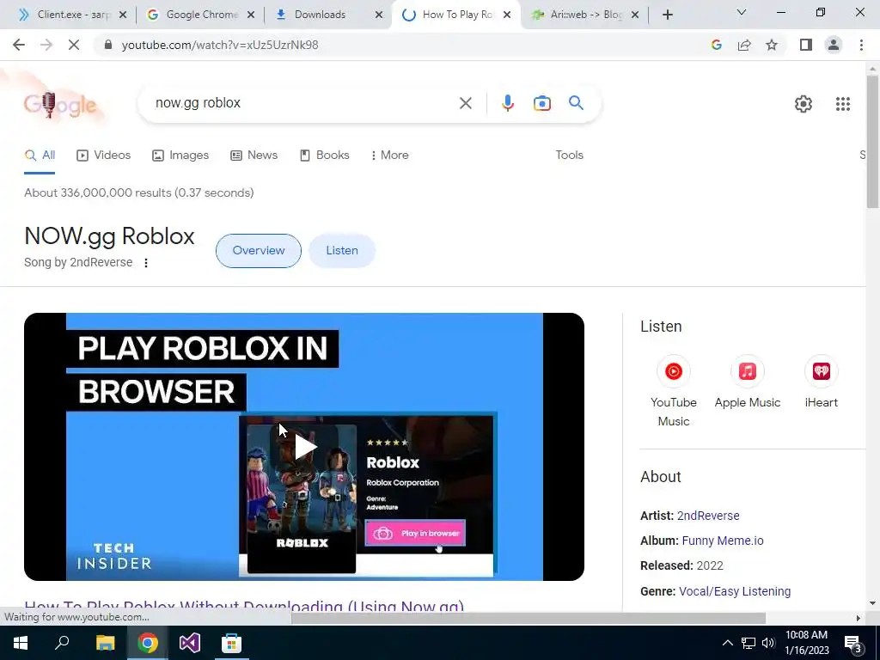
Task: Click the Google logo
Action: (x=60, y=104)
